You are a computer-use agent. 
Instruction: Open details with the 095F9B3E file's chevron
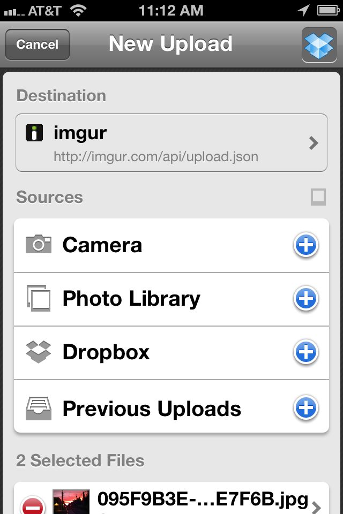[x=316, y=507]
